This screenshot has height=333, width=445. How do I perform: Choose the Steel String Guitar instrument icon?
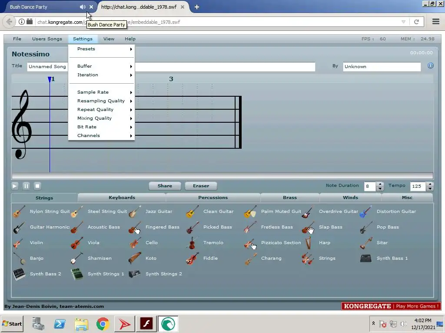click(x=77, y=212)
